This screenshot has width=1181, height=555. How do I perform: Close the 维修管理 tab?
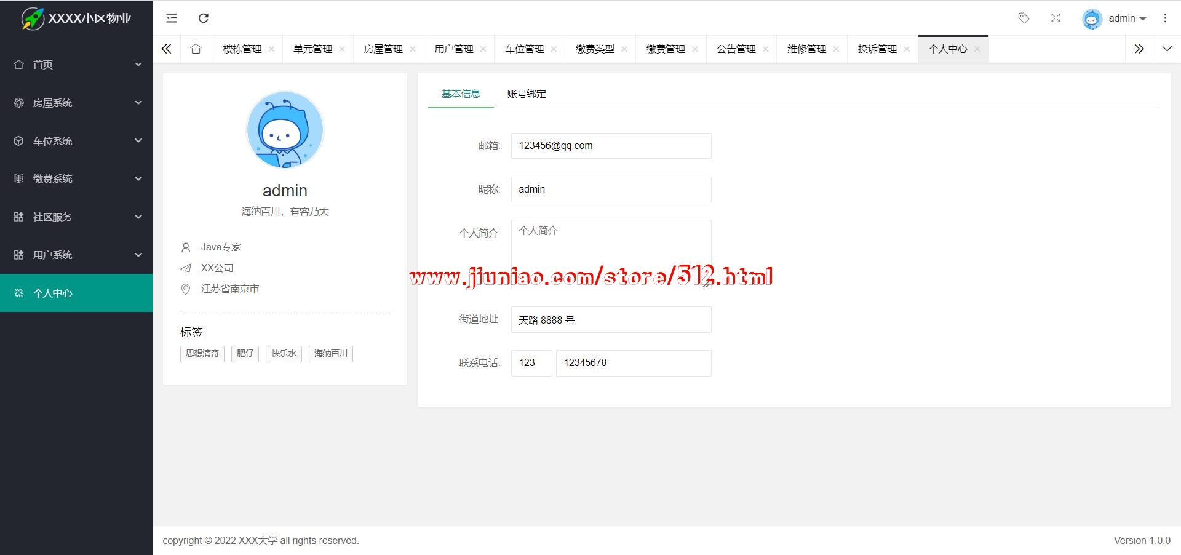[836, 49]
